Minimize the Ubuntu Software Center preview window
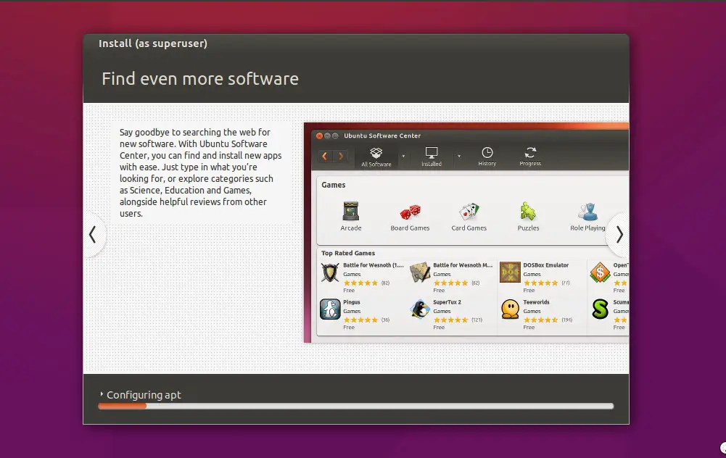The image size is (726, 458). pyautogui.click(x=327, y=136)
